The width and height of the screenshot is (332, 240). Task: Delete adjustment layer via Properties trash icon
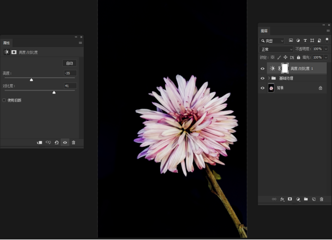73,143
